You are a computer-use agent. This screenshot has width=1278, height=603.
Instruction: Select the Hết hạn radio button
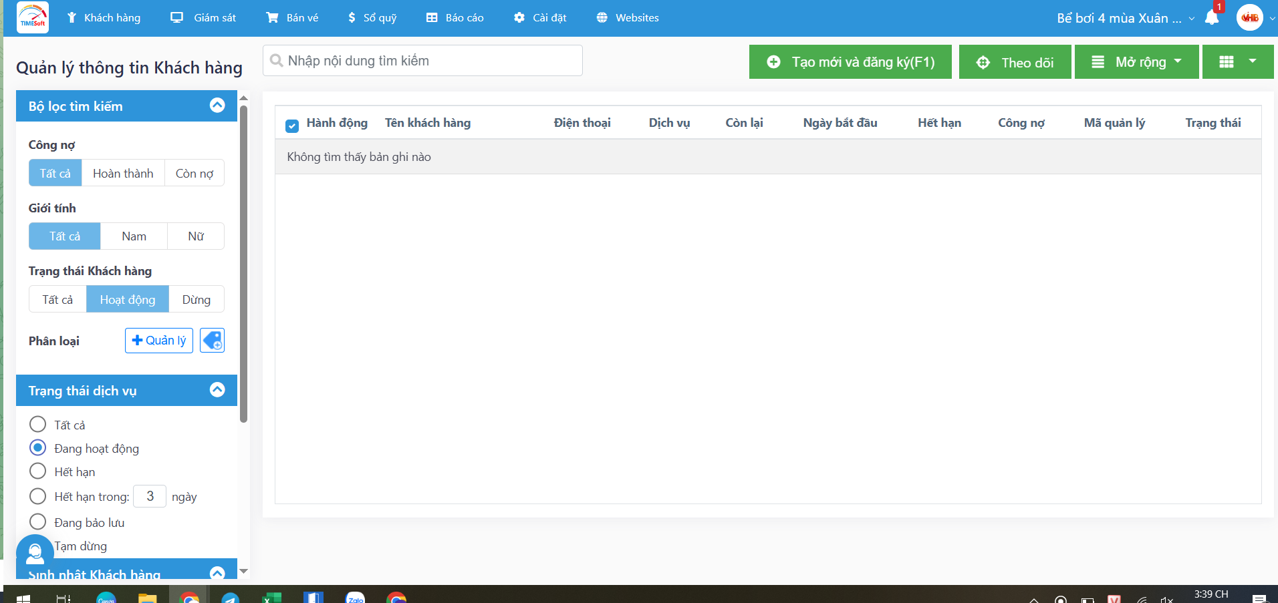pyautogui.click(x=38, y=471)
